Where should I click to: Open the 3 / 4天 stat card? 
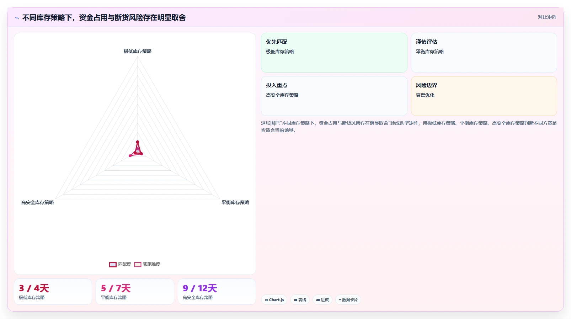click(x=53, y=292)
